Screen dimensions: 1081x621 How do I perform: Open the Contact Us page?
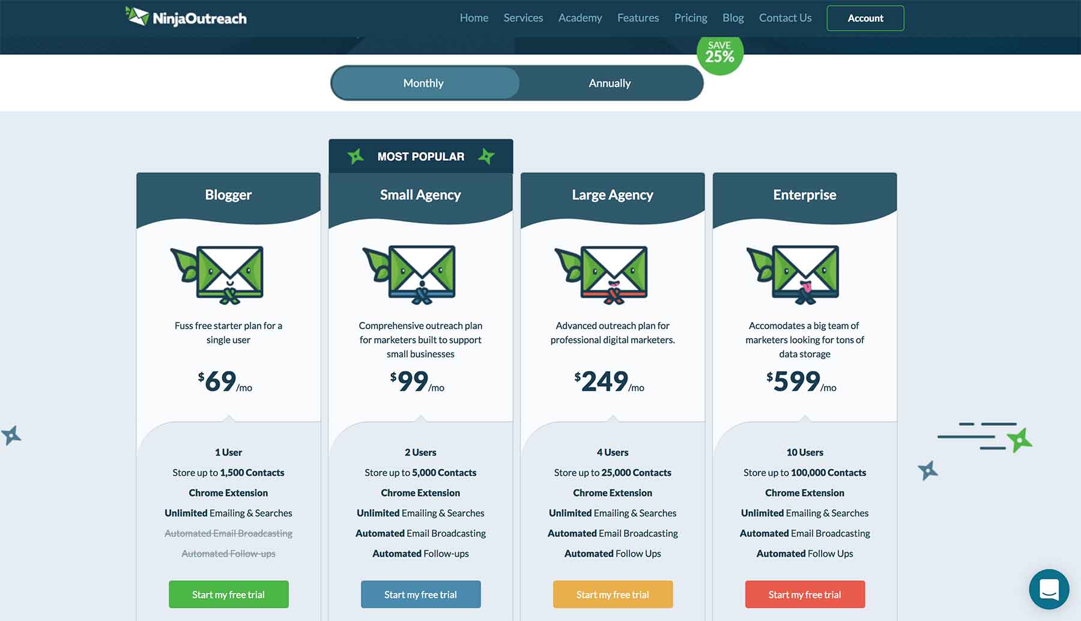(785, 18)
